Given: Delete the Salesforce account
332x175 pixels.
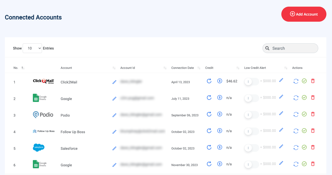Looking at the screenshot, I should pos(313,147).
